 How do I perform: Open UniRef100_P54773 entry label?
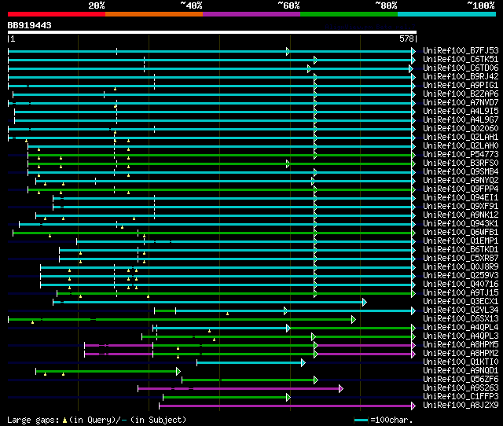(x=461, y=155)
